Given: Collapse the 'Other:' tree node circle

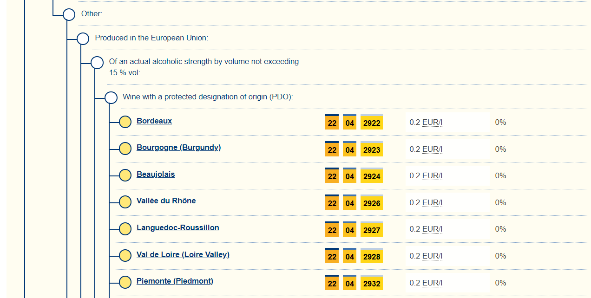Looking at the screenshot, I should click(69, 14).
